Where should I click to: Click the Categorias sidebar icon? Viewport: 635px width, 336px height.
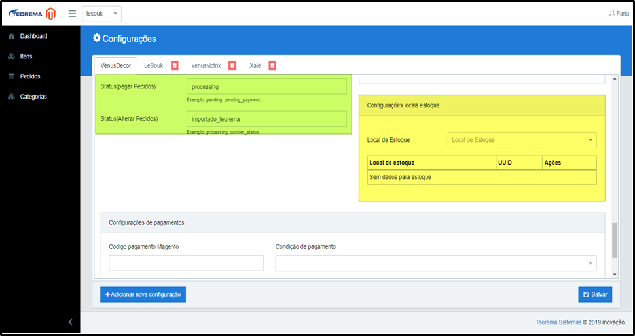click(x=11, y=97)
